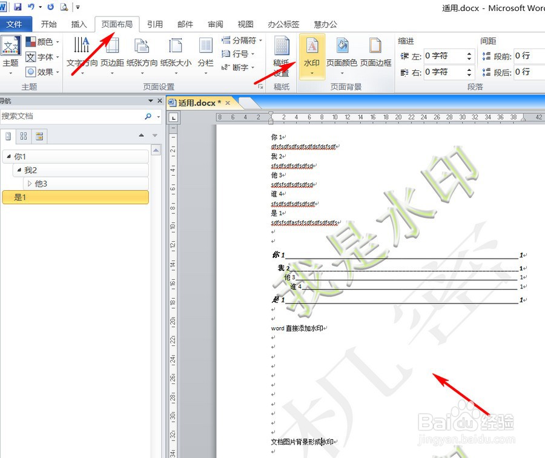This screenshot has width=545, height=458.
Task: Click the tab stop selector at ruler corner
Action: [x=173, y=118]
